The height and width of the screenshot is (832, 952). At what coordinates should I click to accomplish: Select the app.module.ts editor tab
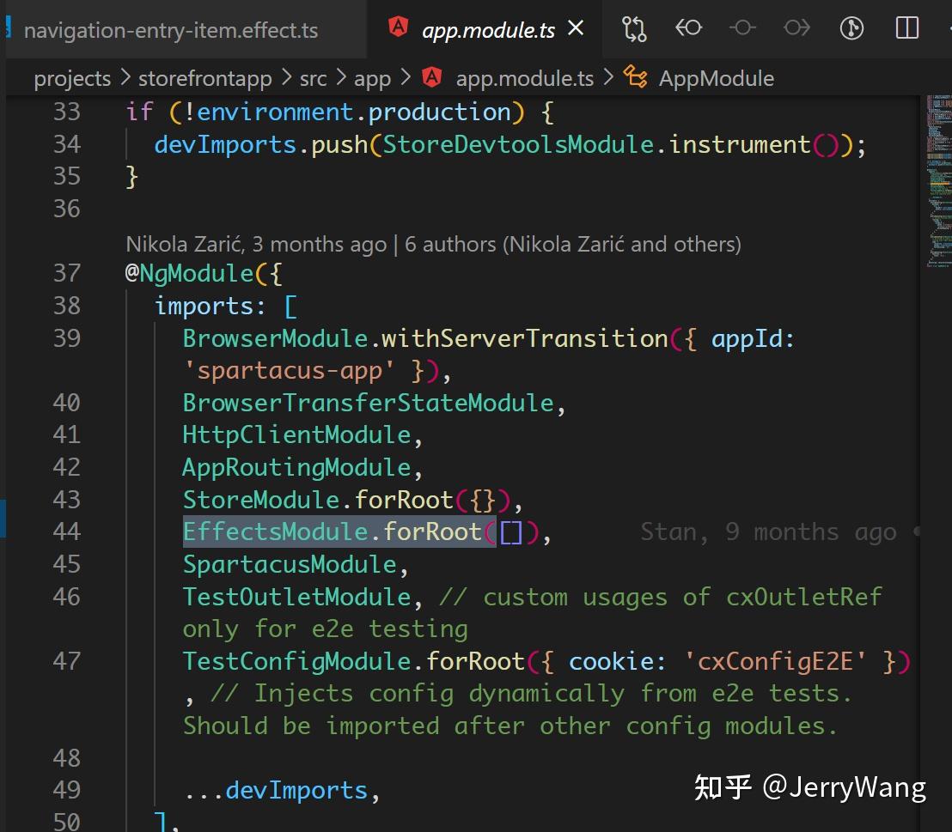(x=485, y=29)
